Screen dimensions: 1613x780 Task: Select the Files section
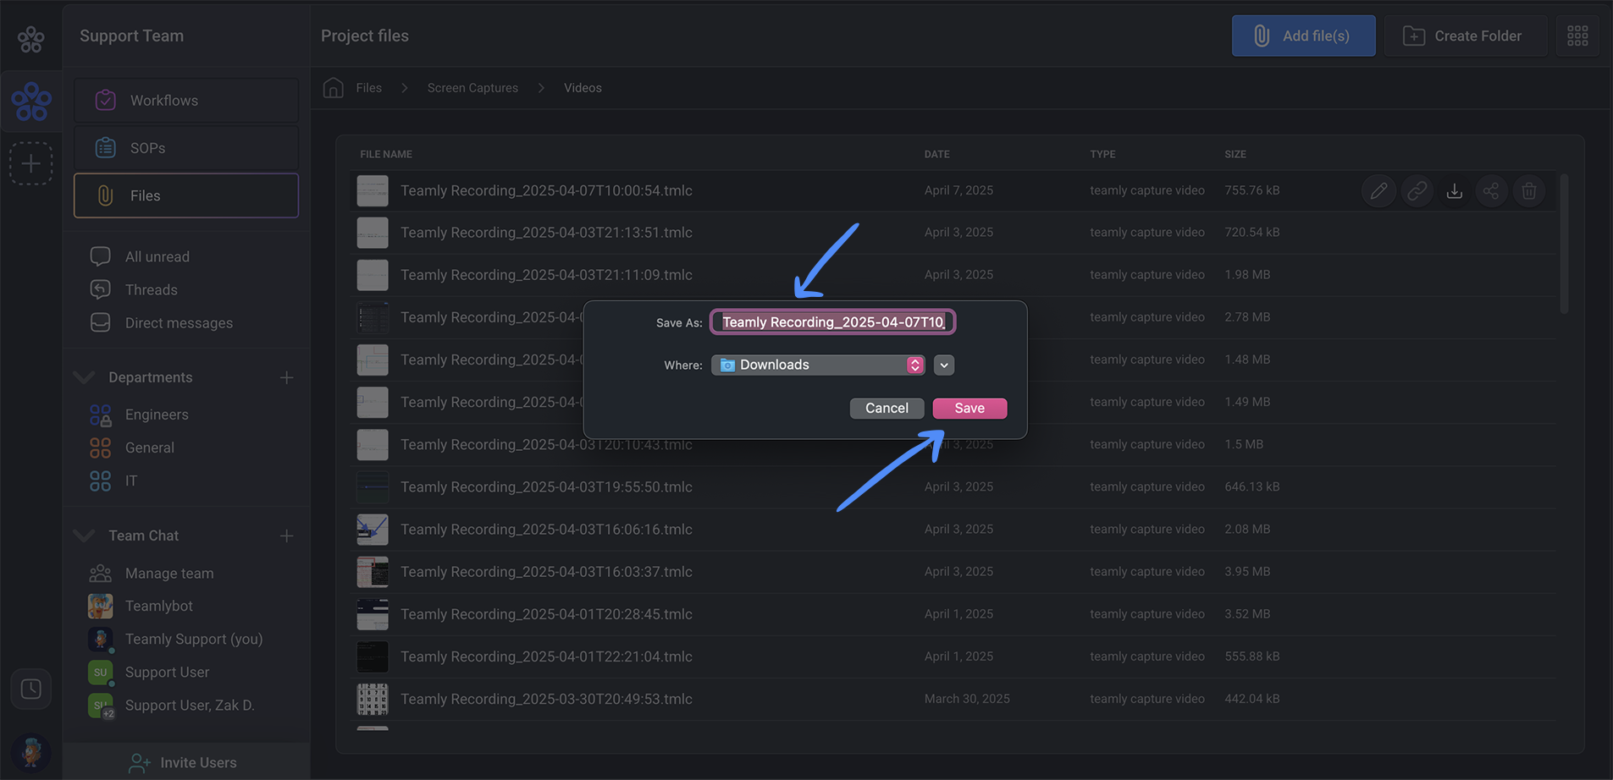pyautogui.click(x=186, y=195)
